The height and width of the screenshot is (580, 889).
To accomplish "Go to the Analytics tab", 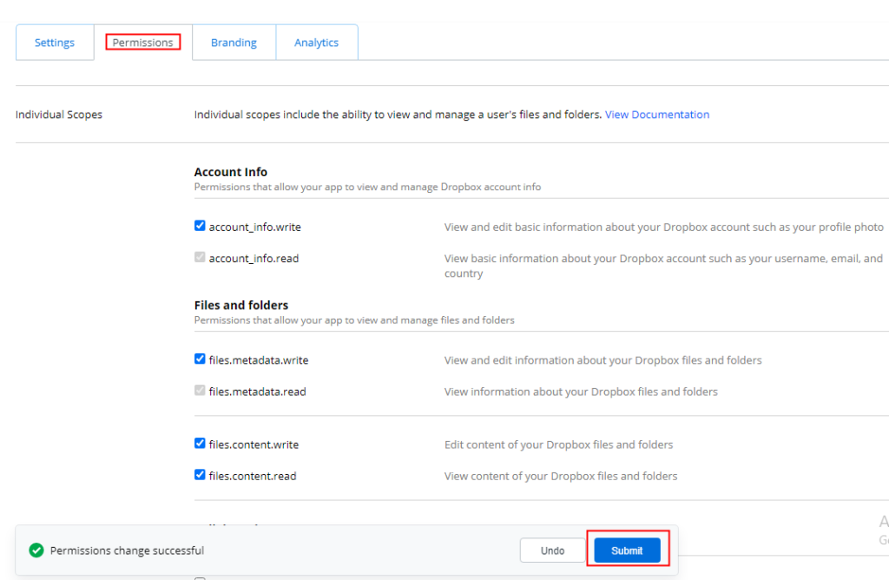I will click(316, 43).
